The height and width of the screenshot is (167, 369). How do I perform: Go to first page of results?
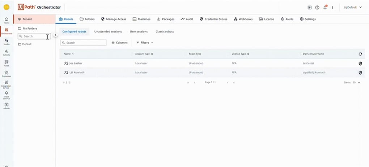pos(188,82)
